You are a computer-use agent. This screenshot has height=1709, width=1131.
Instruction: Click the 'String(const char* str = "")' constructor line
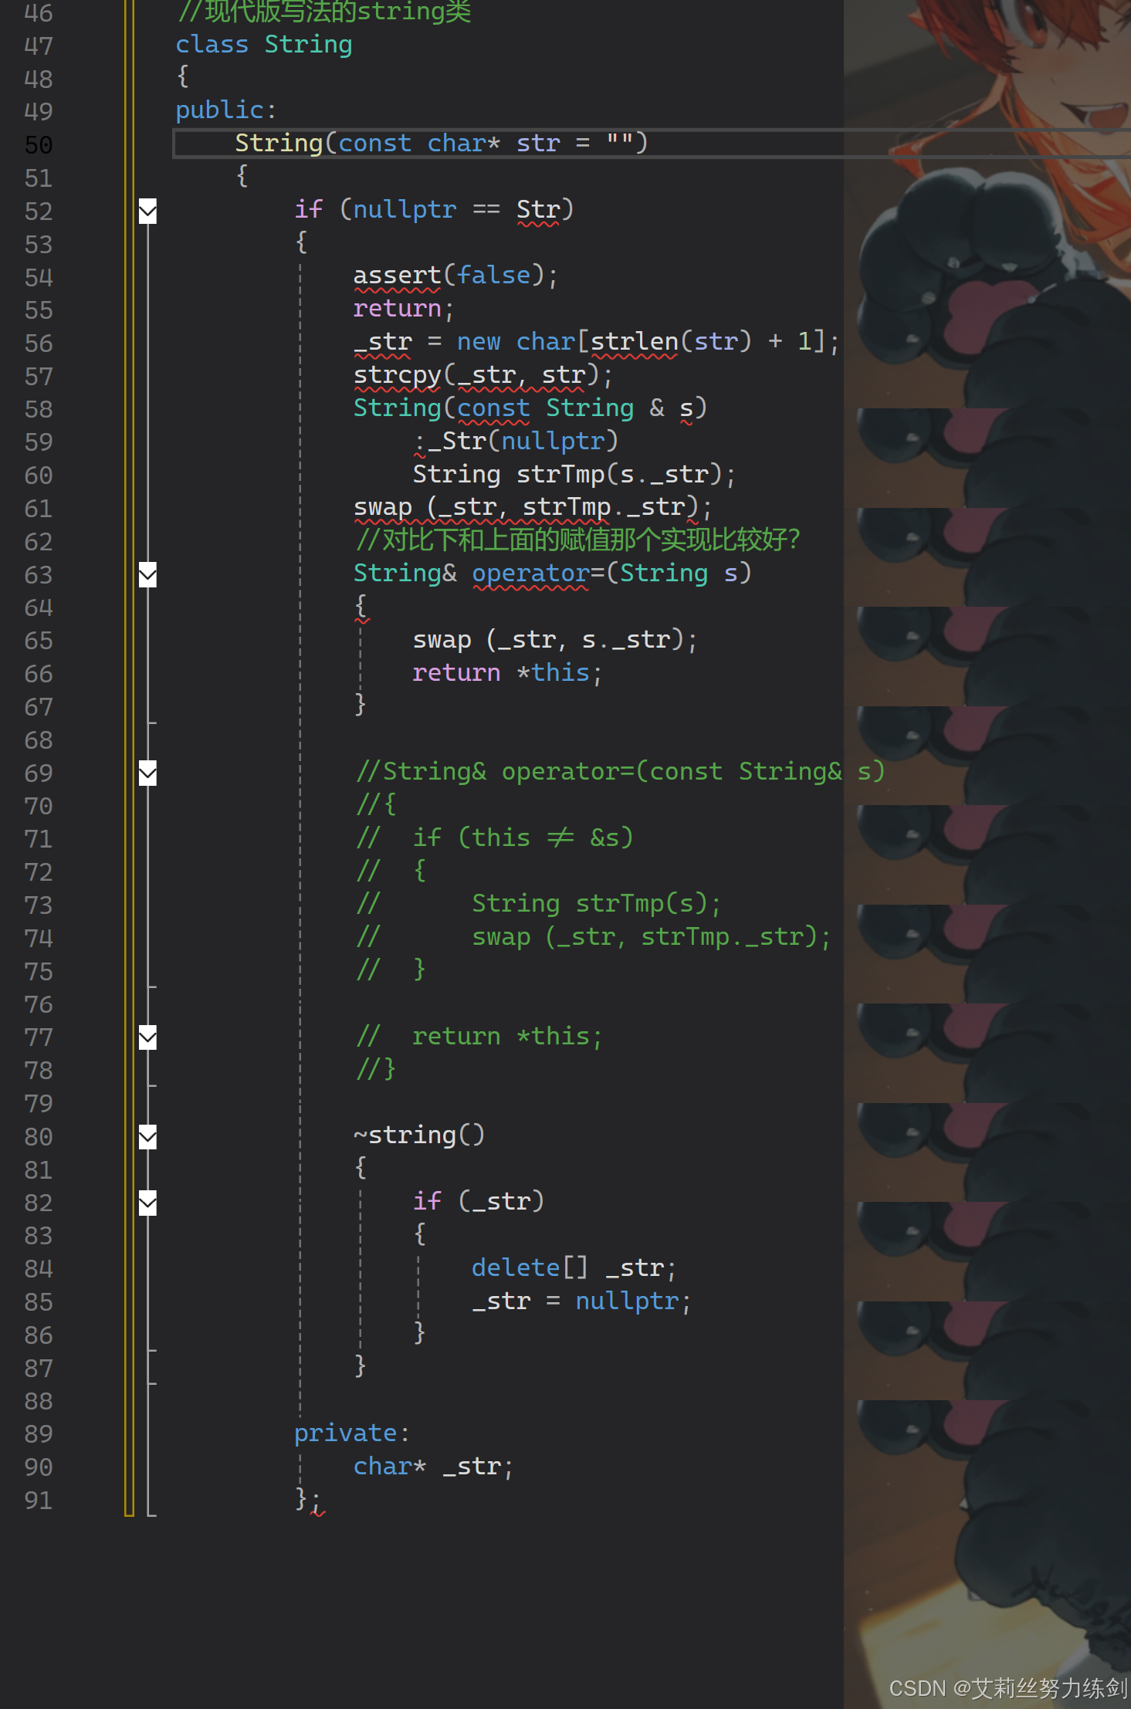click(x=442, y=144)
